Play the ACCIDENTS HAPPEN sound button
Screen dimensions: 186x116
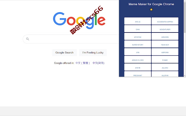(x=165, y=21)
